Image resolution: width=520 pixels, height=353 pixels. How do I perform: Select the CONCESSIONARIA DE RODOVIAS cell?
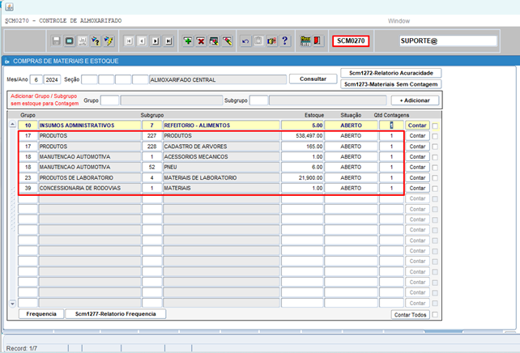coord(90,188)
